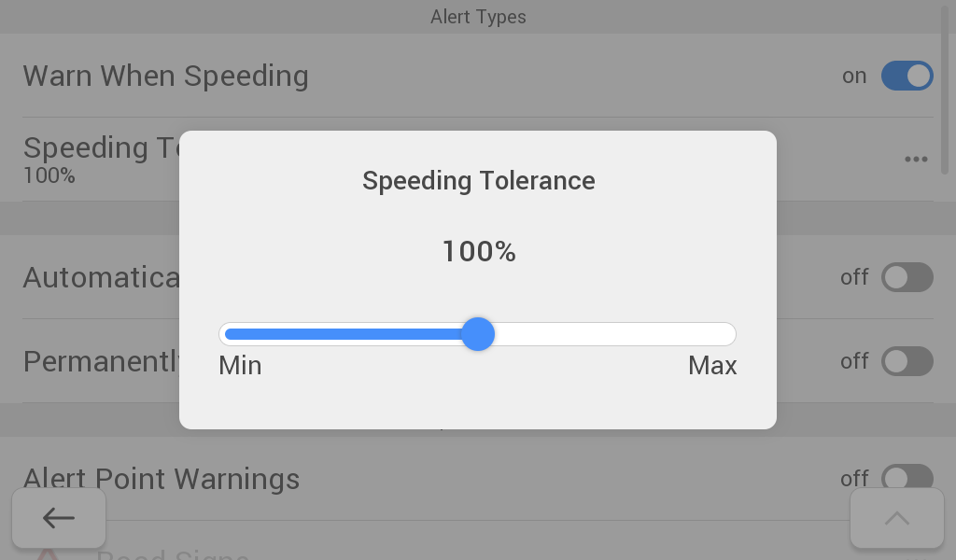Select the Warn When Speeding row label

coord(165,76)
